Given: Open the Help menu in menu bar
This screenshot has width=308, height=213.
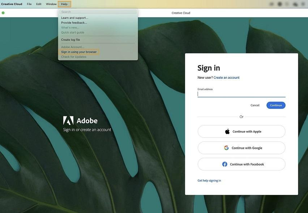Looking at the screenshot, I should (x=64, y=4).
